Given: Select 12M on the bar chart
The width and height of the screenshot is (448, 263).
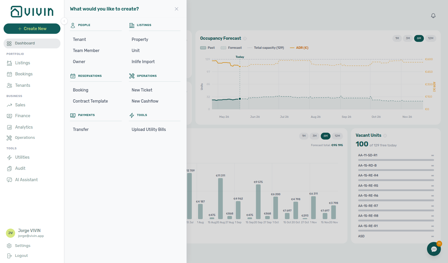Looking at the screenshot, I should pos(337,136).
